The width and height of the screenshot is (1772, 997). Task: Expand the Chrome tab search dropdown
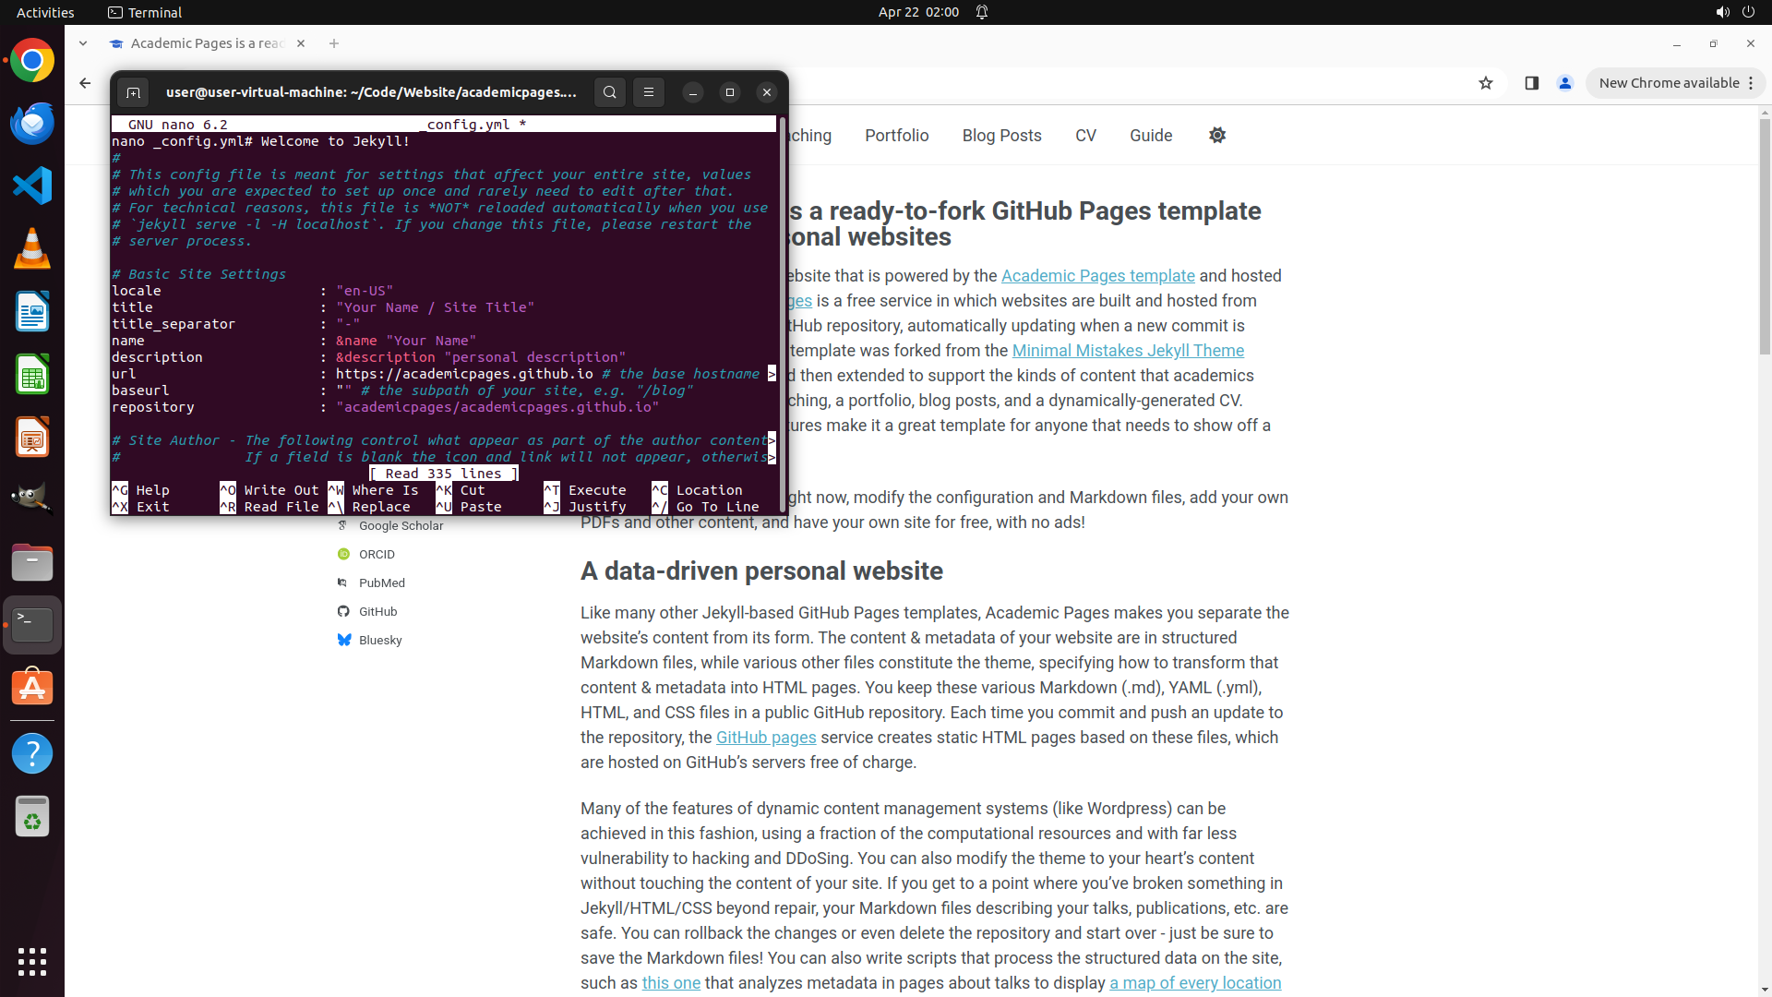click(83, 43)
